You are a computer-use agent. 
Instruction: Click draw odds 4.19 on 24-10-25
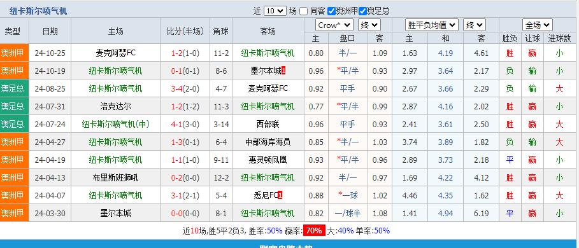[x=445, y=53]
